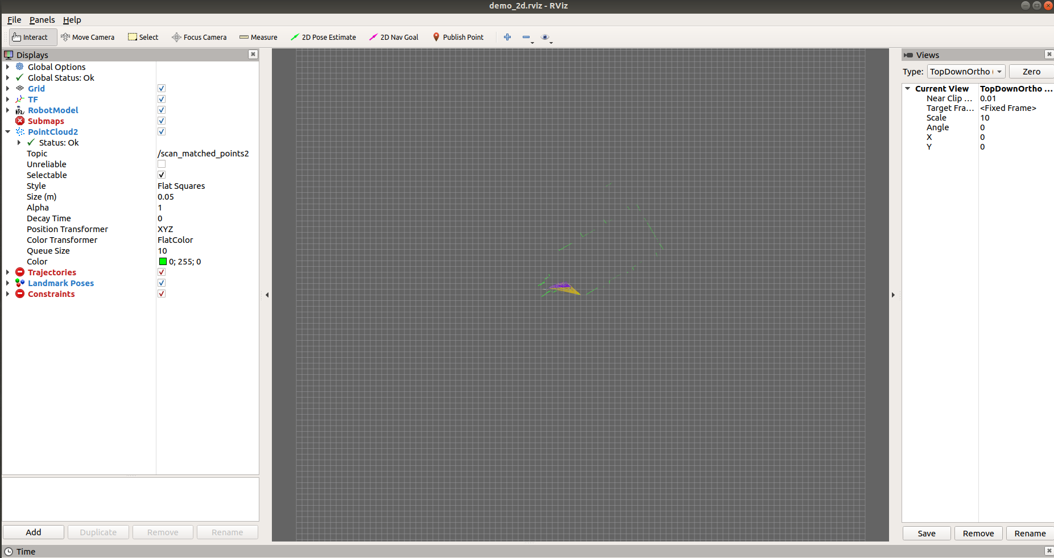Collapse the PointCloud2 display tree
This screenshot has width=1054, height=558.
point(8,131)
